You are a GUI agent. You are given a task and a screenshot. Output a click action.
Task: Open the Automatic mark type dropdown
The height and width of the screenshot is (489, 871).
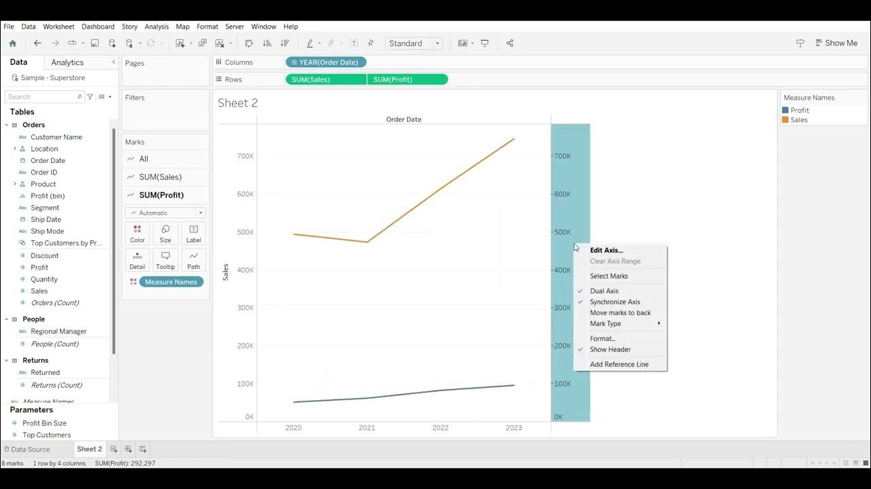(165, 213)
